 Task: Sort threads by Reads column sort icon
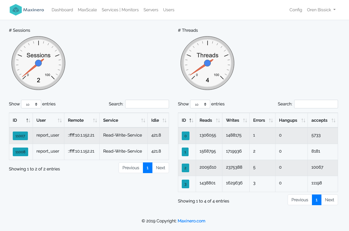pos(218,121)
